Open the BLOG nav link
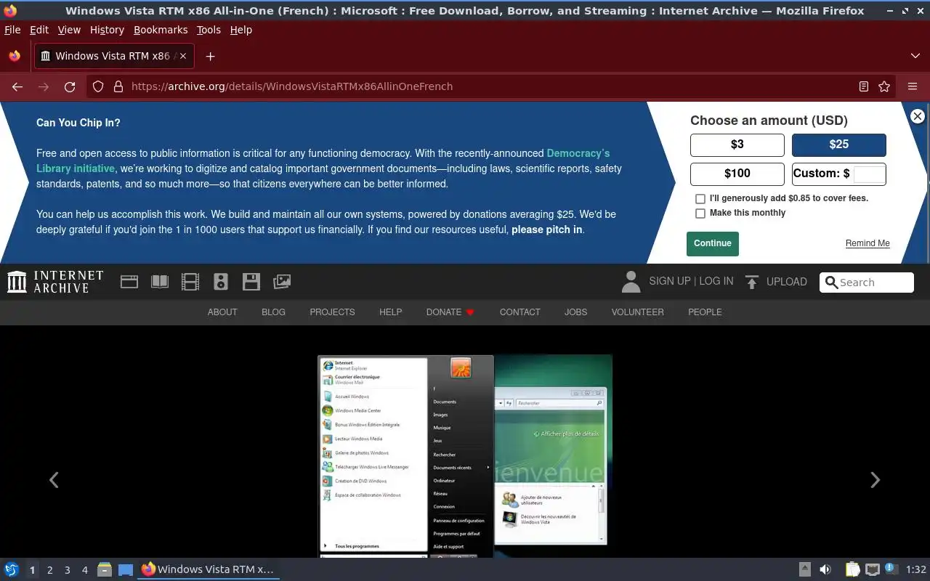The height and width of the screenshot is (581, 930). [273, 312]
